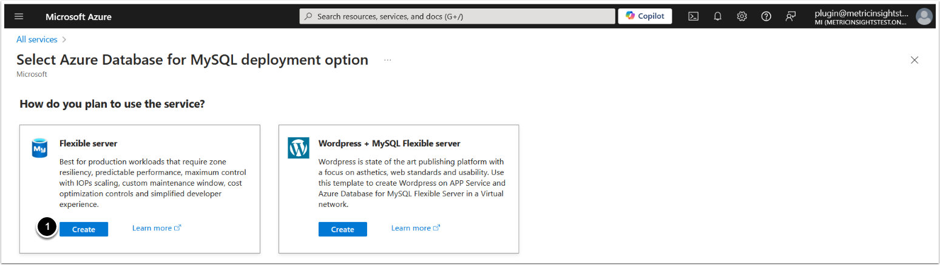Launch Cloud Shell from the top bar
The height and width of the screenshot is (265, 940).
[693, 16]
